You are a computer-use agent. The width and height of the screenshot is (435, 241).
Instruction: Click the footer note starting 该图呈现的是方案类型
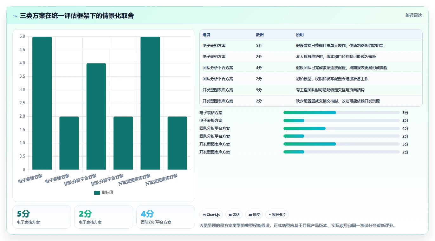(x=298, y=226)
